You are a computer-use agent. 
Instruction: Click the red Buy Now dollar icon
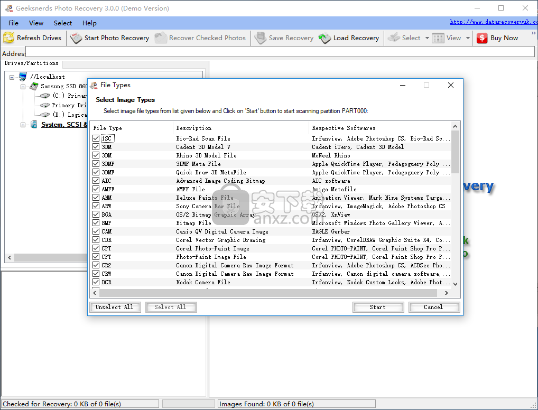[482, 38]
